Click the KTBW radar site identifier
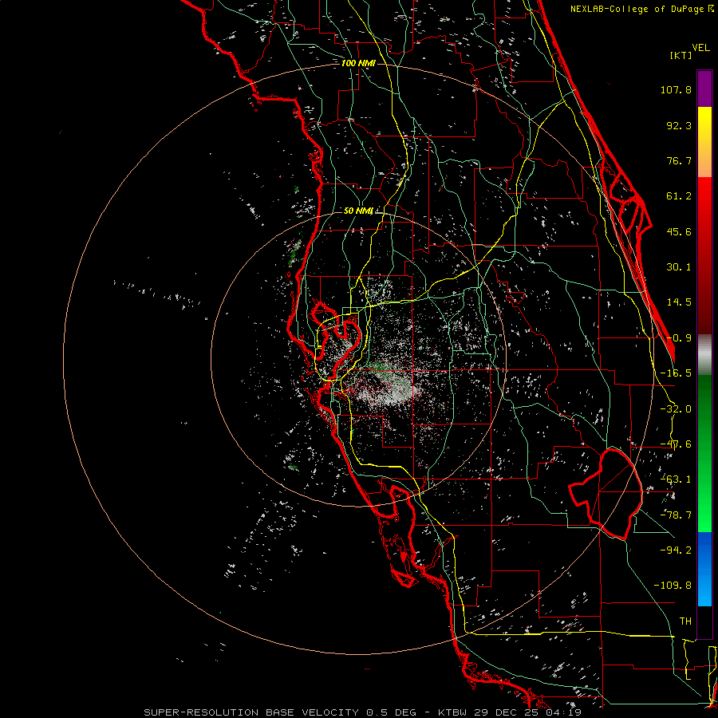 tap(453, 712)
